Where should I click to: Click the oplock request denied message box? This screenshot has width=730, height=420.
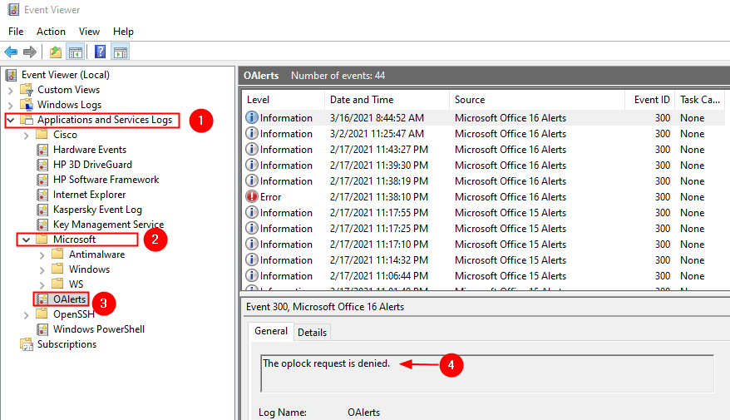click(486, 373)
